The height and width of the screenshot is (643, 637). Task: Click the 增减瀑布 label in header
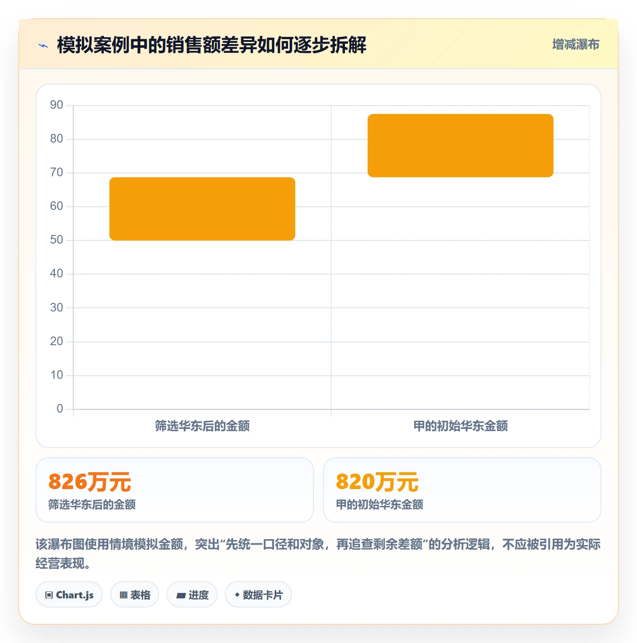(x=576, y=45)
